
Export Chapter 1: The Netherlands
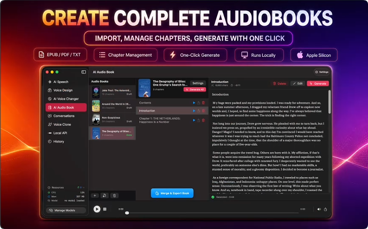click(x=199, y=120)
